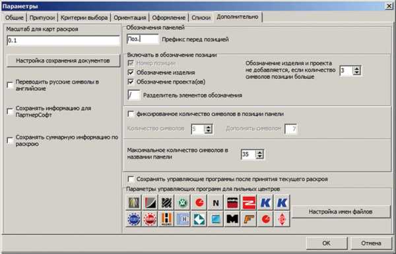Focus the position prefix field showing Поз.

[x=143, y=39]
